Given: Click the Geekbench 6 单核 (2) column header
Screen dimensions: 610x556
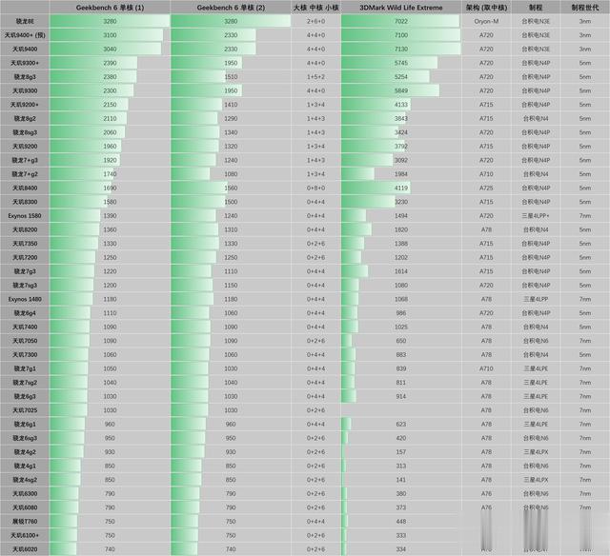Looking at the screenshot, I should point(231,8).
